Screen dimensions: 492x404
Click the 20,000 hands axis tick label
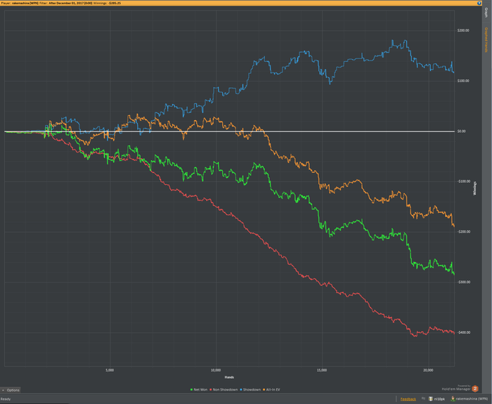[428, 370]
